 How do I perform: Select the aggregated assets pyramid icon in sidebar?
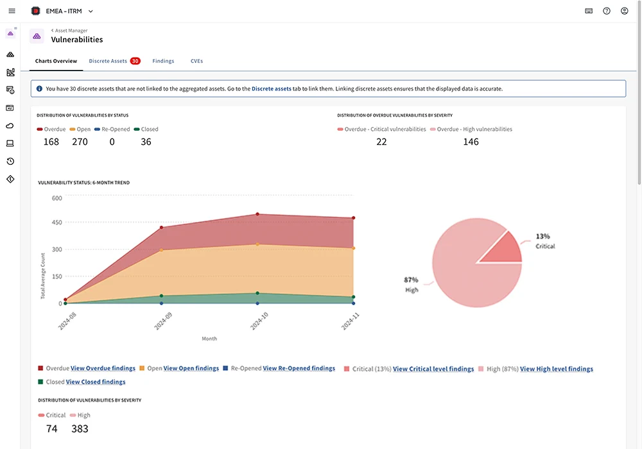[x=10, y=54]
